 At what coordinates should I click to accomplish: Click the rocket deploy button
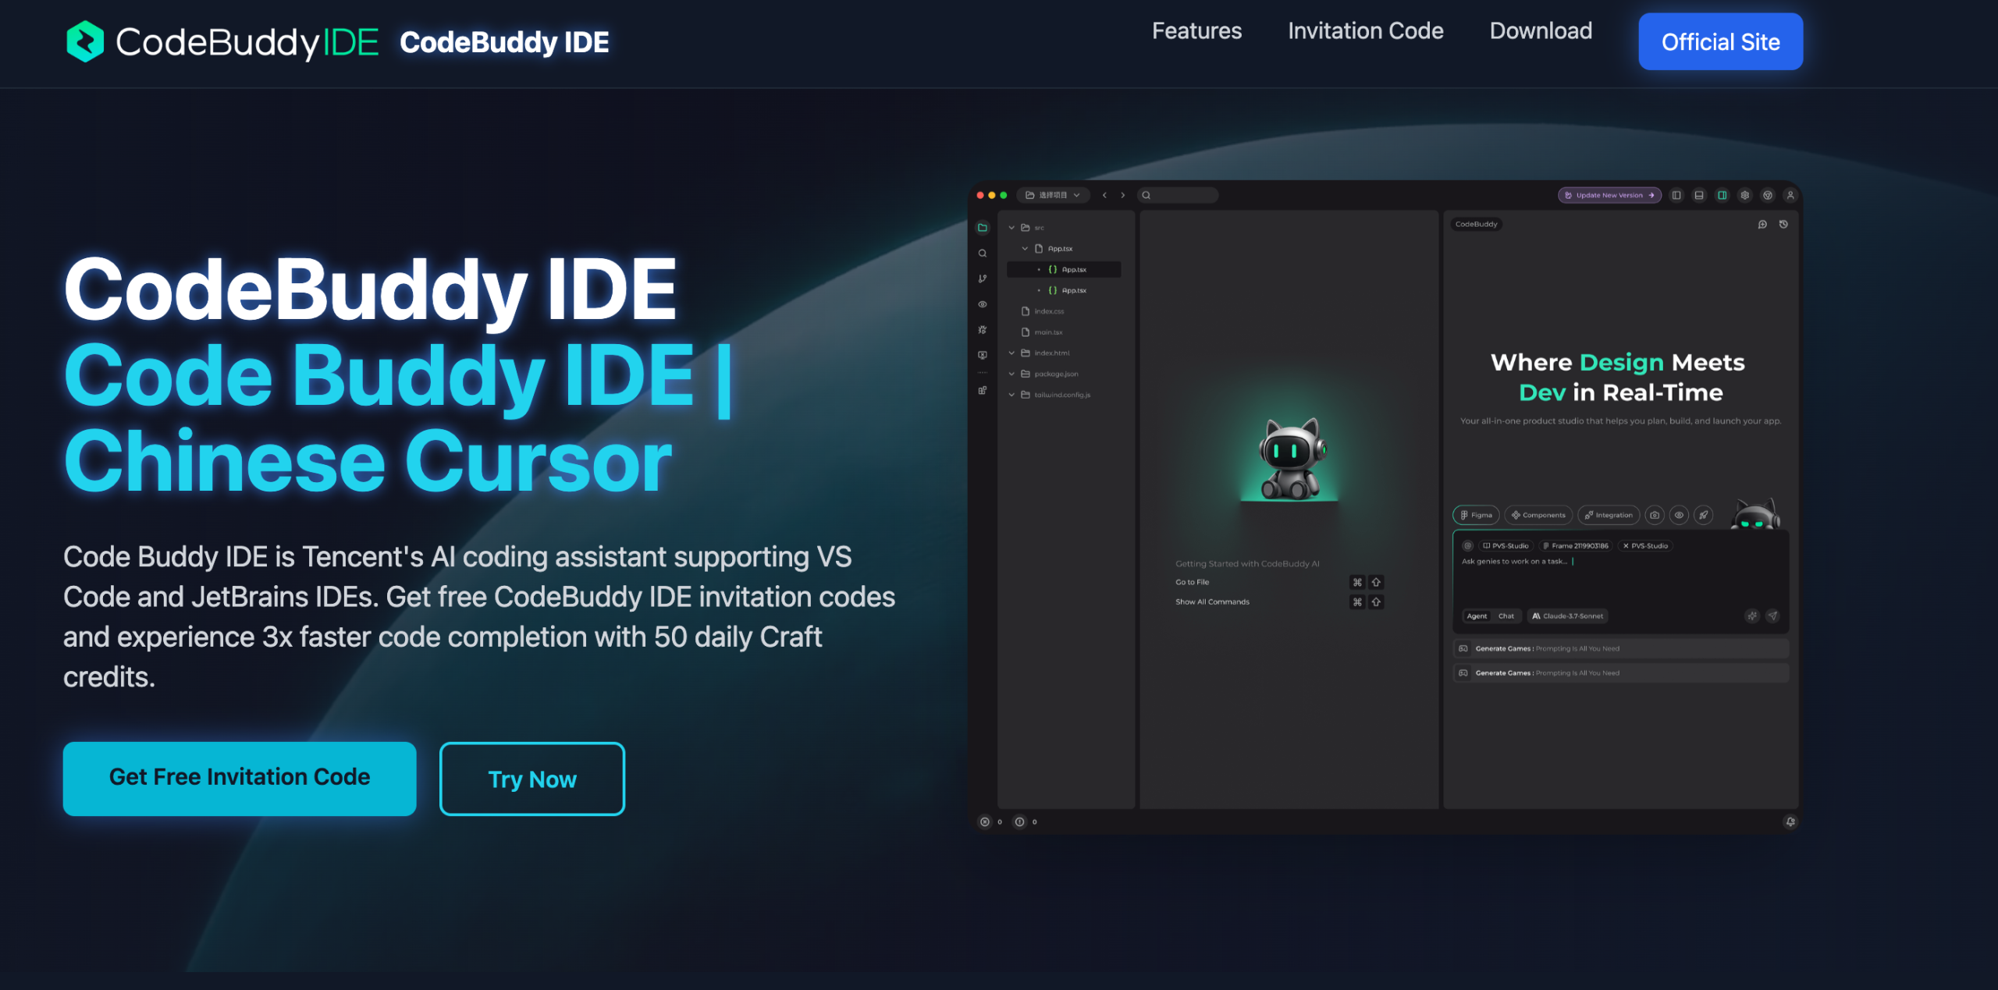(x=1704, y=515)
